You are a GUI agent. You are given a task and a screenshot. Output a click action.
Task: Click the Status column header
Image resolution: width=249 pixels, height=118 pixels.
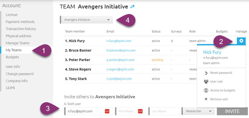point(156,31)
